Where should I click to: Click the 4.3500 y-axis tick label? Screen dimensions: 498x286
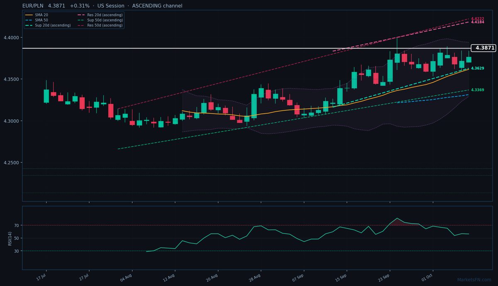coord(12,79)
